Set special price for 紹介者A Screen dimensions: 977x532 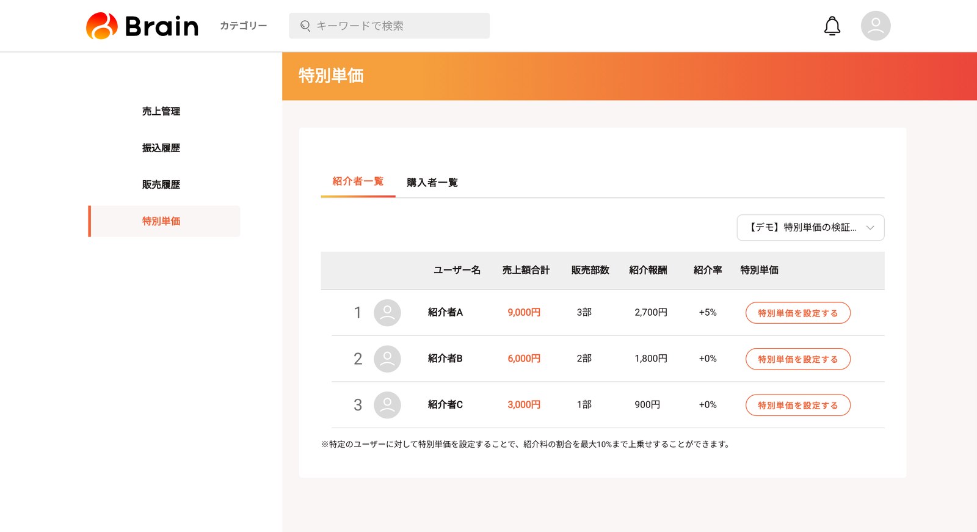click(797, 313)
